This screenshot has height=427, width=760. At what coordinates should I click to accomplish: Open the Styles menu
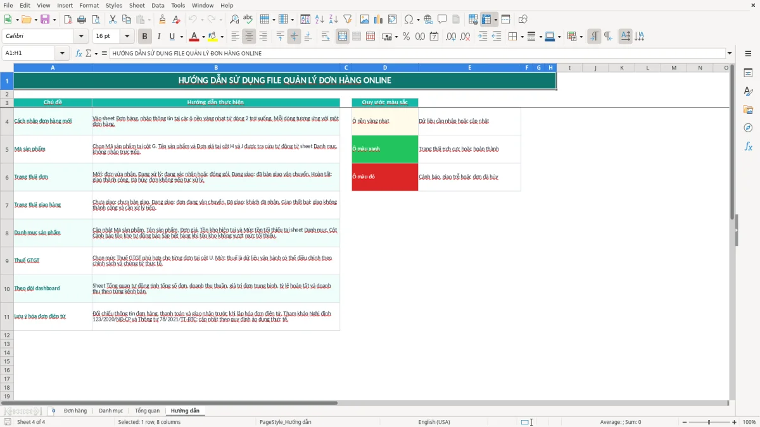coord(114,5)
